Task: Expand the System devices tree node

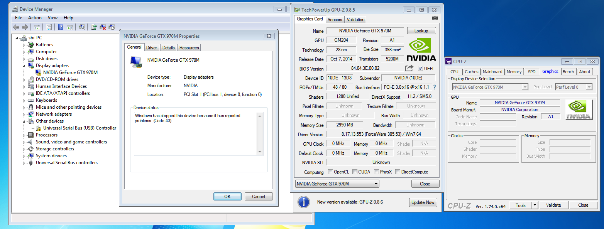Action: pos(24,156)
